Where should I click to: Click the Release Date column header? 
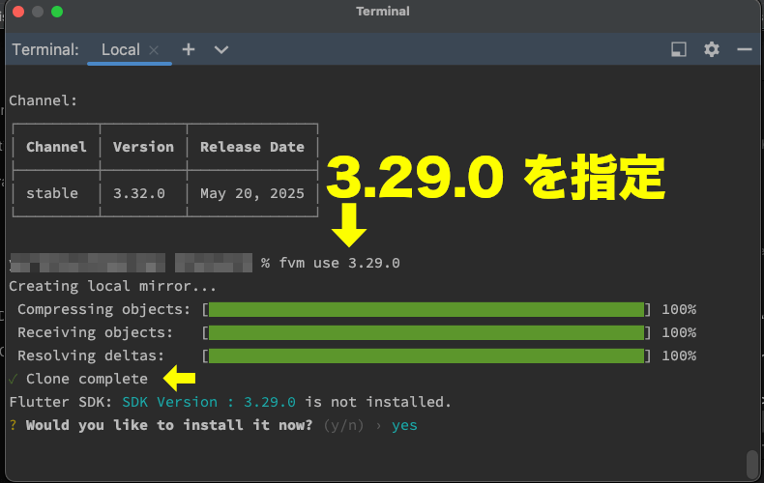point(251,147)
